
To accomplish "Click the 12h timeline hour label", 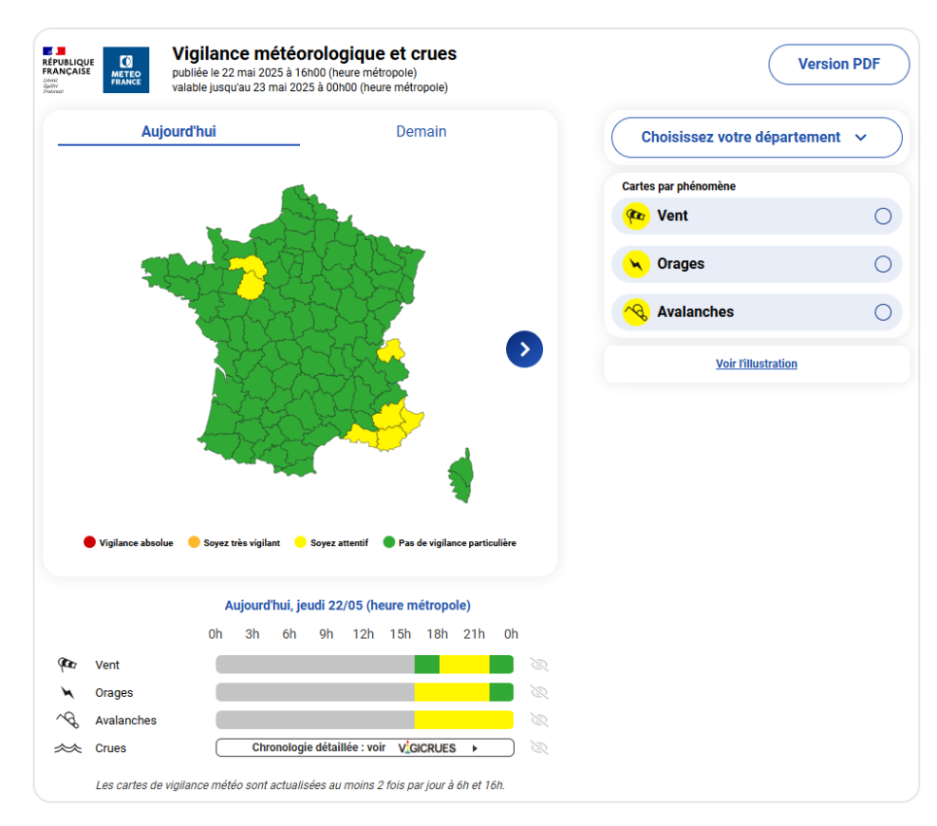I will (363, 634).
